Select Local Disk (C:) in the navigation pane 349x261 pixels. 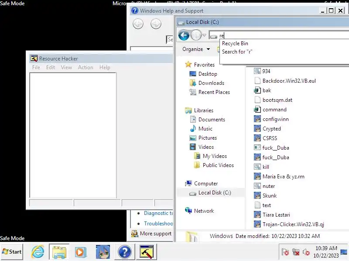211,192
